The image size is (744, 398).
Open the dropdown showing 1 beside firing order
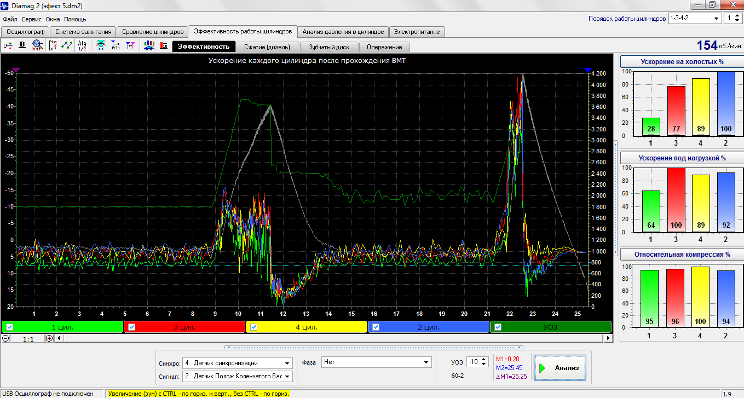[733, 19]
